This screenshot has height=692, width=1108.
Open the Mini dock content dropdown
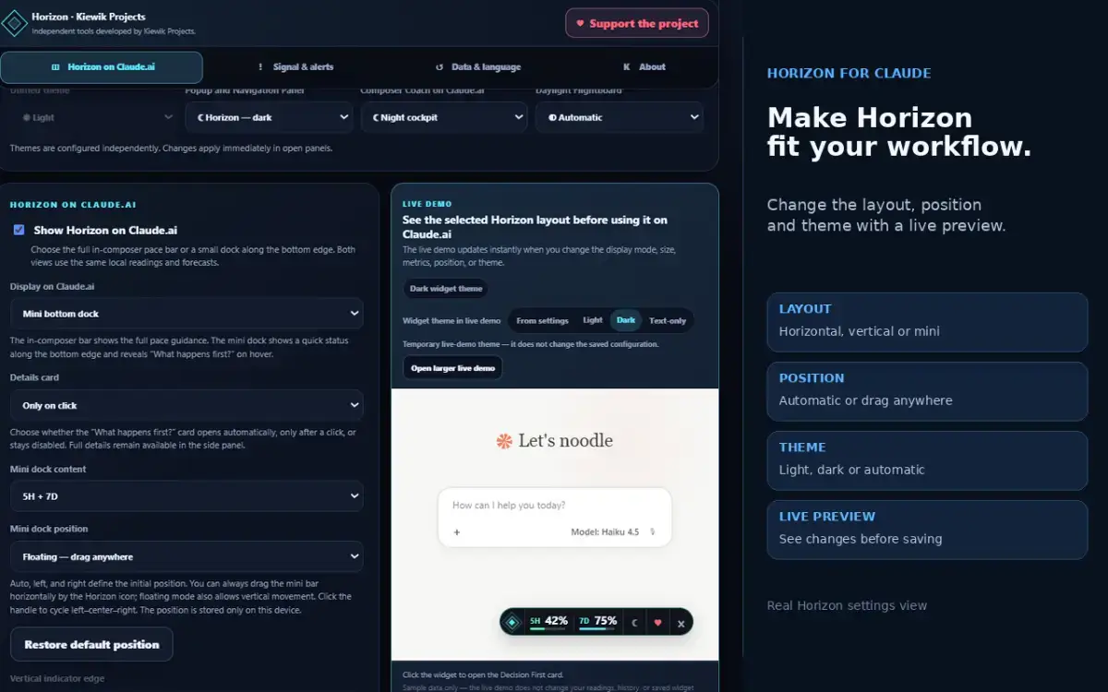coord(187,495)
